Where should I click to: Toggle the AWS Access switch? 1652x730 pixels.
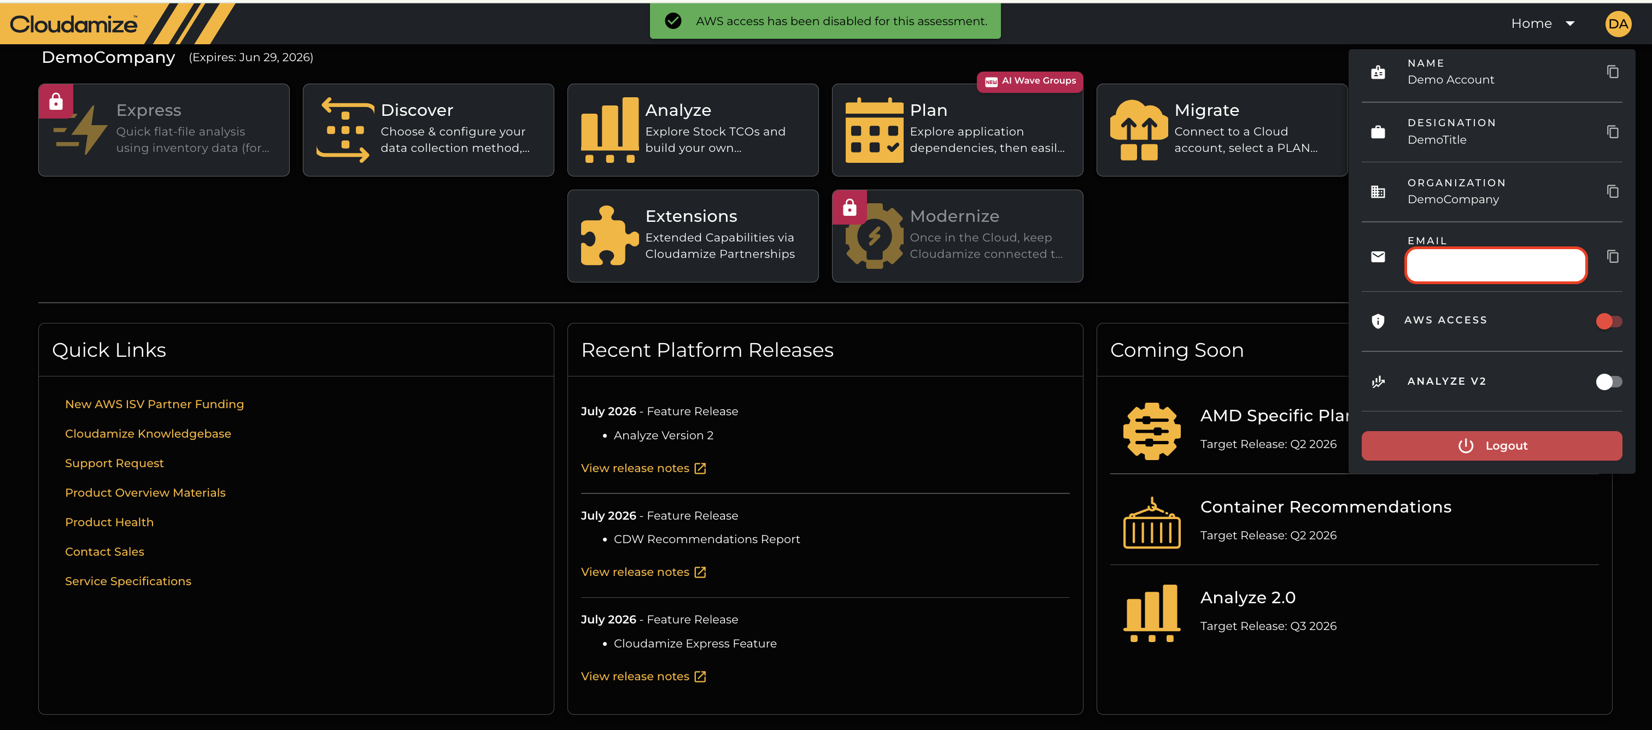click(x=1608, y=320)
